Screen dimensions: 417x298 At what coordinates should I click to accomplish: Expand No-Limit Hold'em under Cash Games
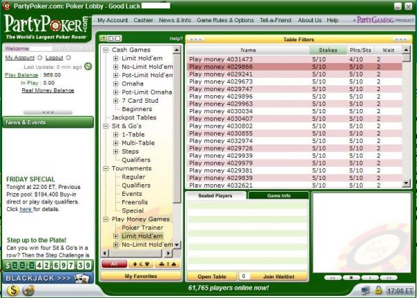click(x=115, y=67)
